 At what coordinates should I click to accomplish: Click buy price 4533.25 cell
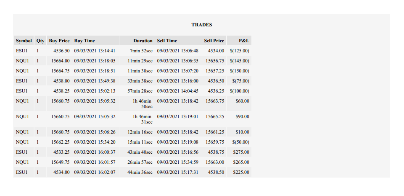[59, 152]
